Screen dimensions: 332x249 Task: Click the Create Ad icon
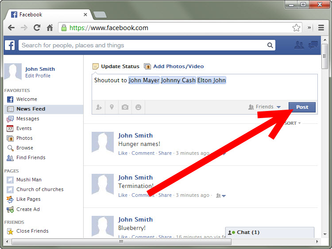coord(10,210)
